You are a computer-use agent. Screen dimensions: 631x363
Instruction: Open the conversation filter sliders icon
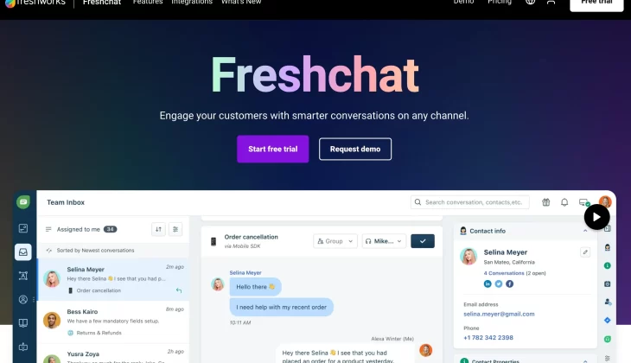(x=175, y=229)
